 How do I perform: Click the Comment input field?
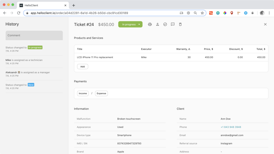[34, 35]
